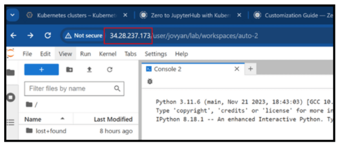
Task: Click the Python 3.11.6 console banner line
Action: [x=244, y=102]
